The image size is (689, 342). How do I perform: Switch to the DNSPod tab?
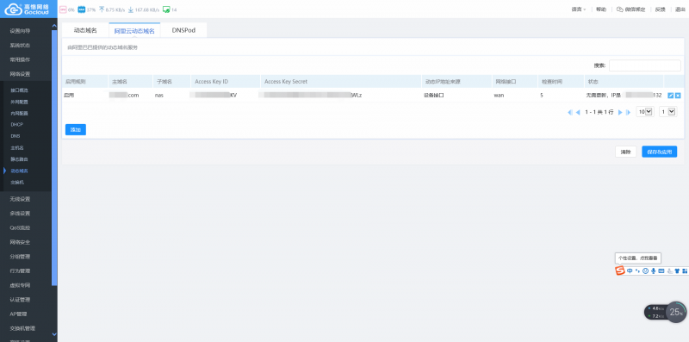[183, 30]
